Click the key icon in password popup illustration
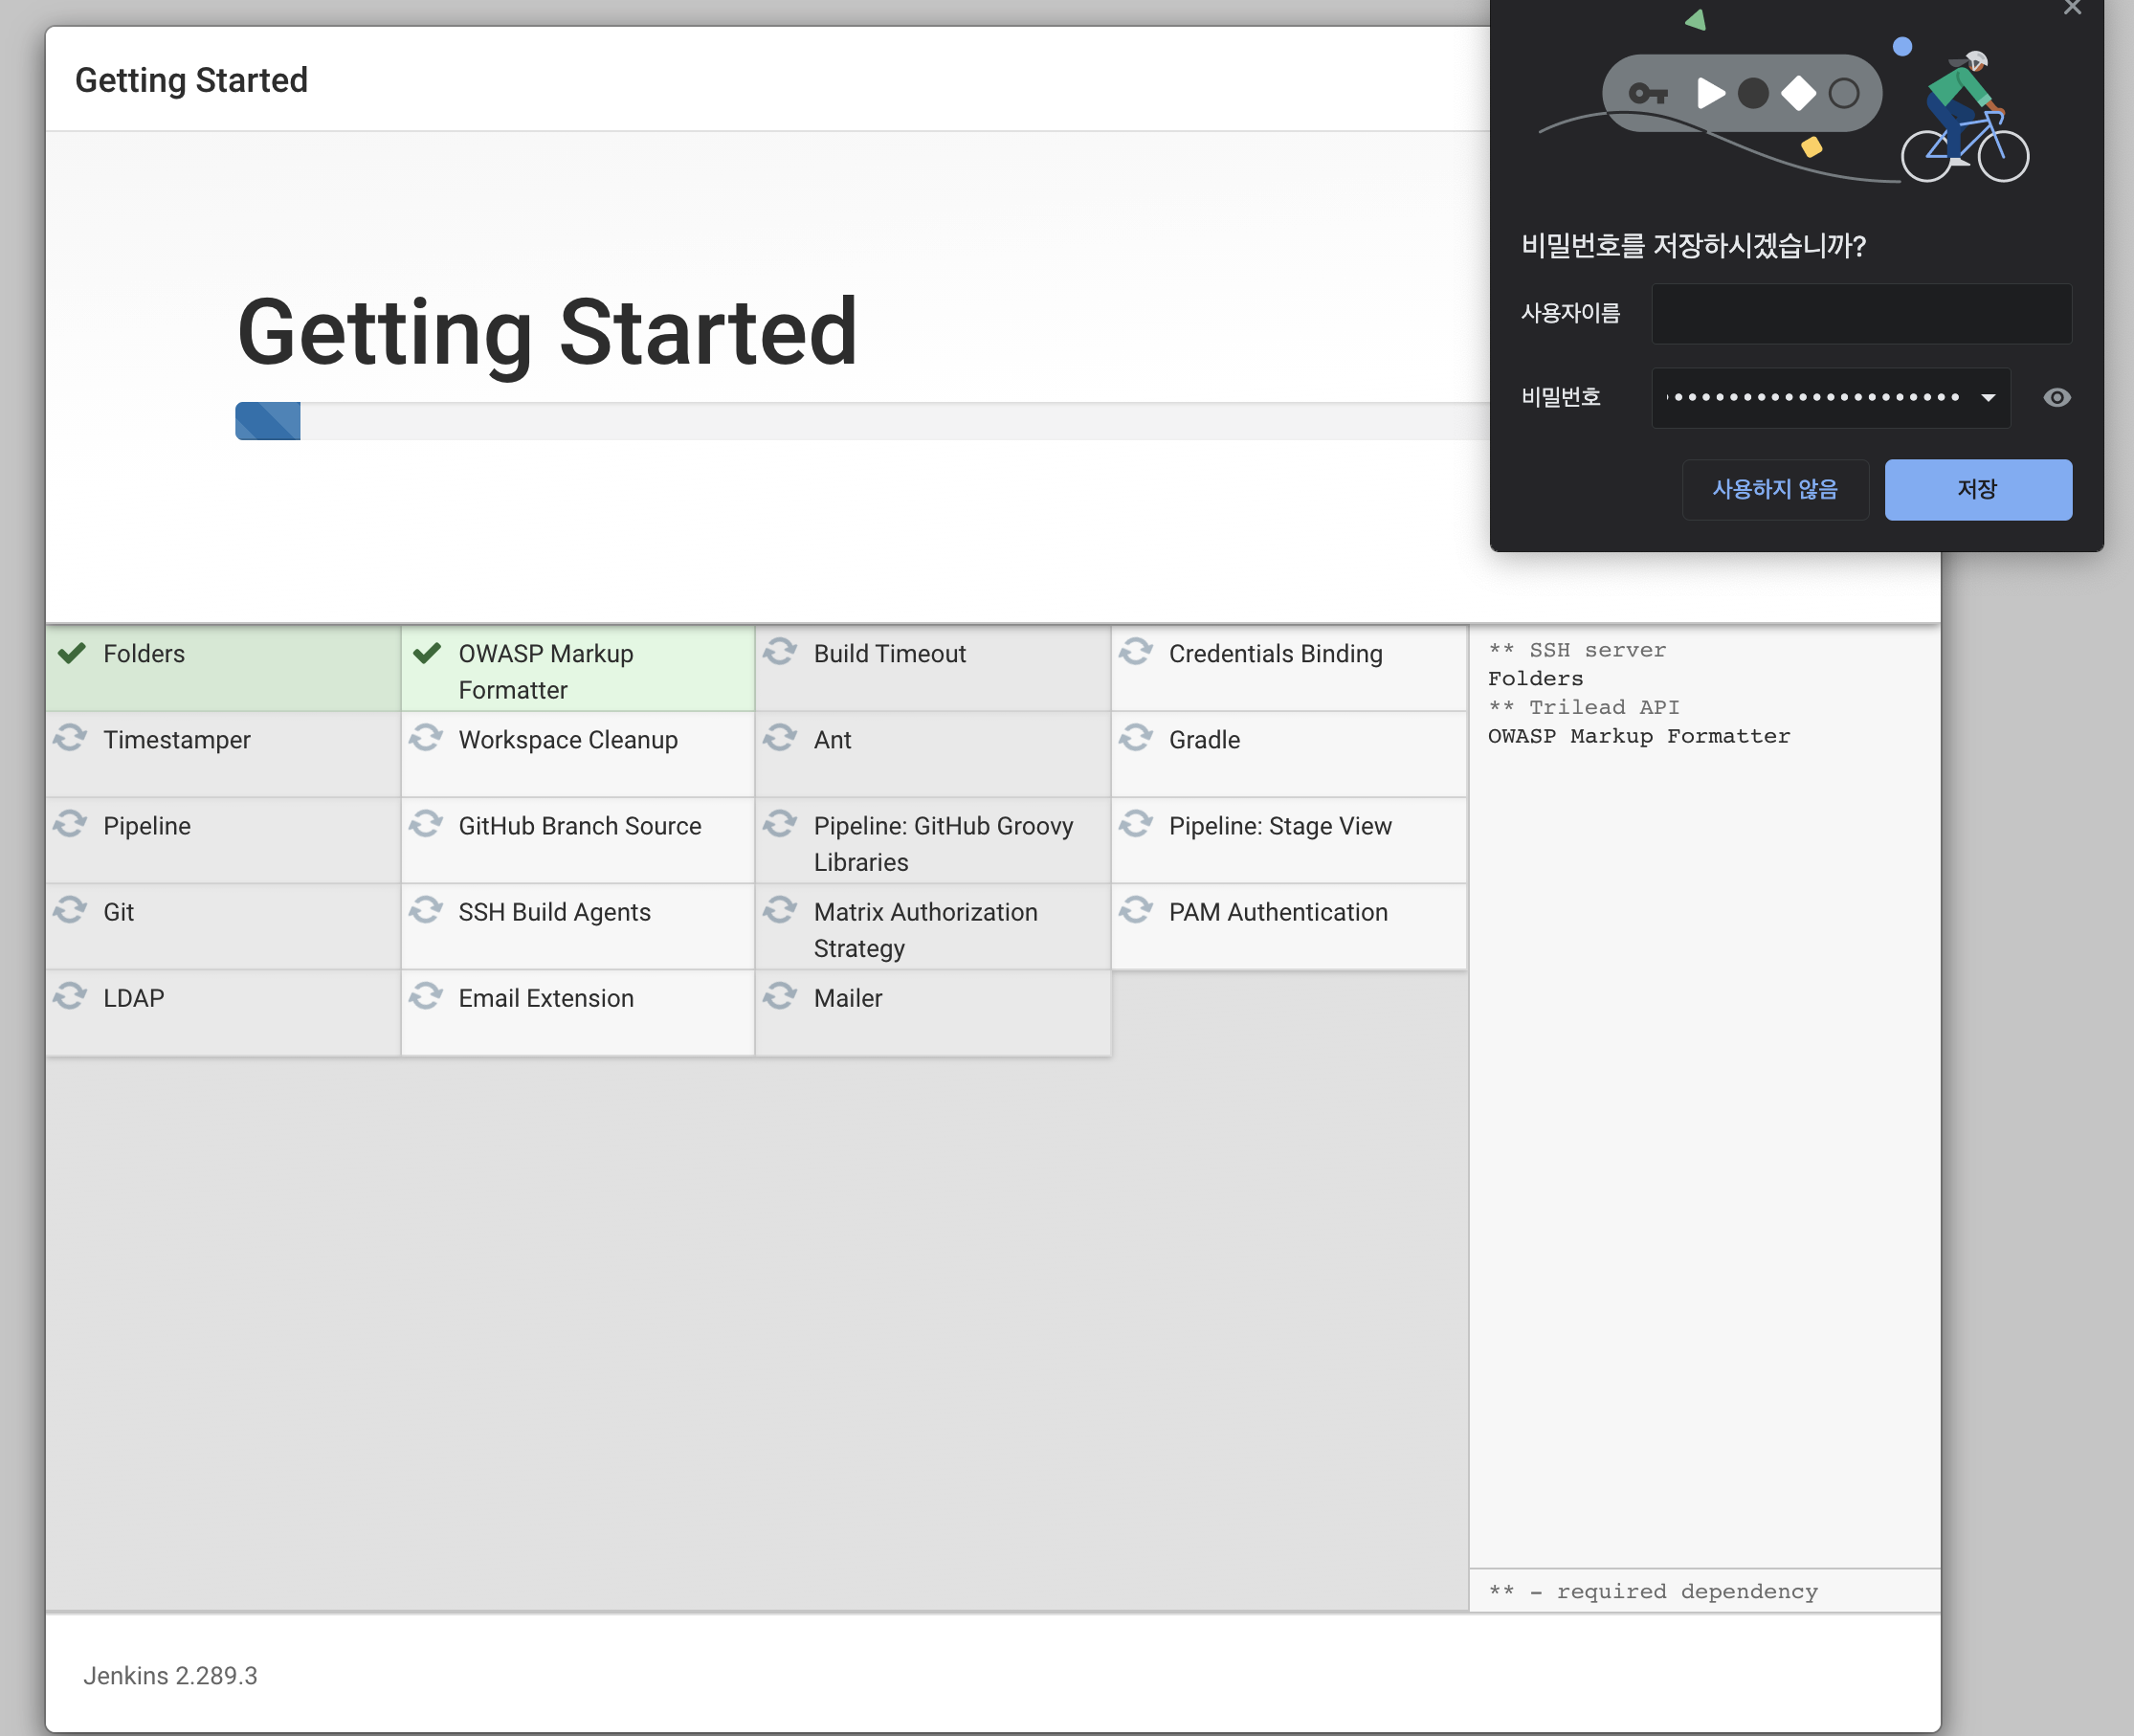This screenshot has width=2134, height=1736. (1647, 94)
